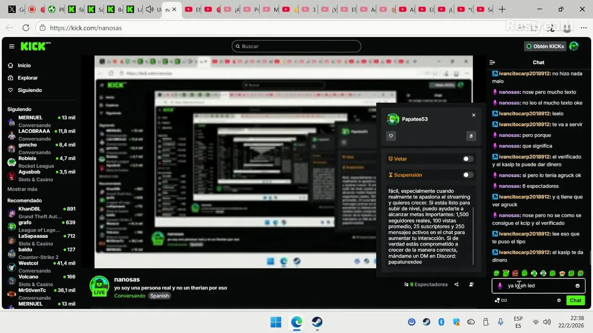The width and height of the screenshot is (593, 333).
Task: Open KhanDBL recommended channel
Action: pos(41,212)
